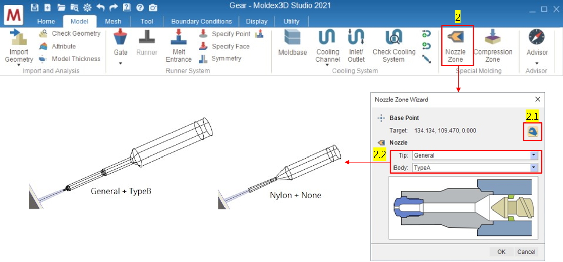Open the Boundary Conditions tab
Viewport: 563px width, 262px height.
201,21
